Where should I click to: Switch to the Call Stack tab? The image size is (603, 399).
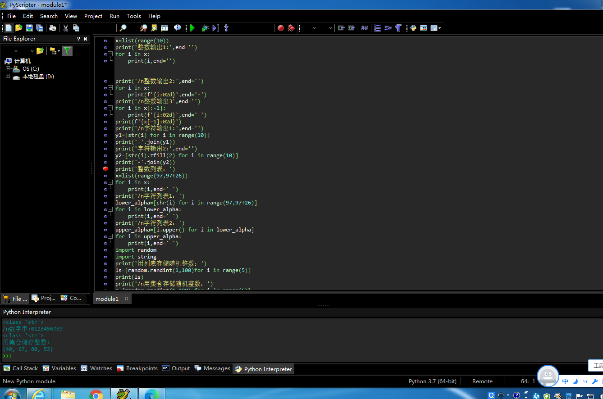click(x=21, y=368)
